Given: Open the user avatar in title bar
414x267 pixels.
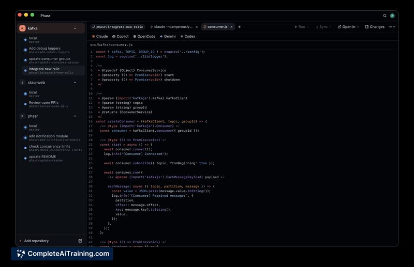Looking at the screenshot, I should 392,16.
